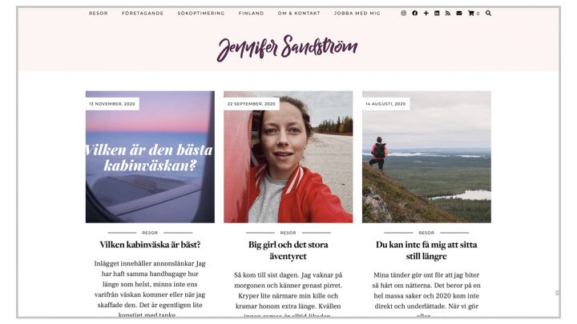The width and height of the screenshot is (577, 324).
Task: Click the Jennifer Sandström site logo
Action: [288, 48]
